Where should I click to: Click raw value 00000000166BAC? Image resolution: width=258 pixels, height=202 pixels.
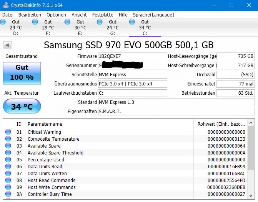226,174
